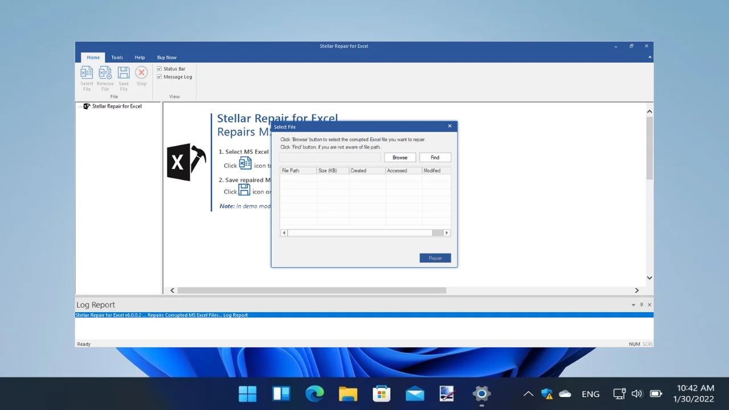Screen dimensions: 729x410
Task: Open the Log Report panel dropdown arrow
Action: [633, 305]
